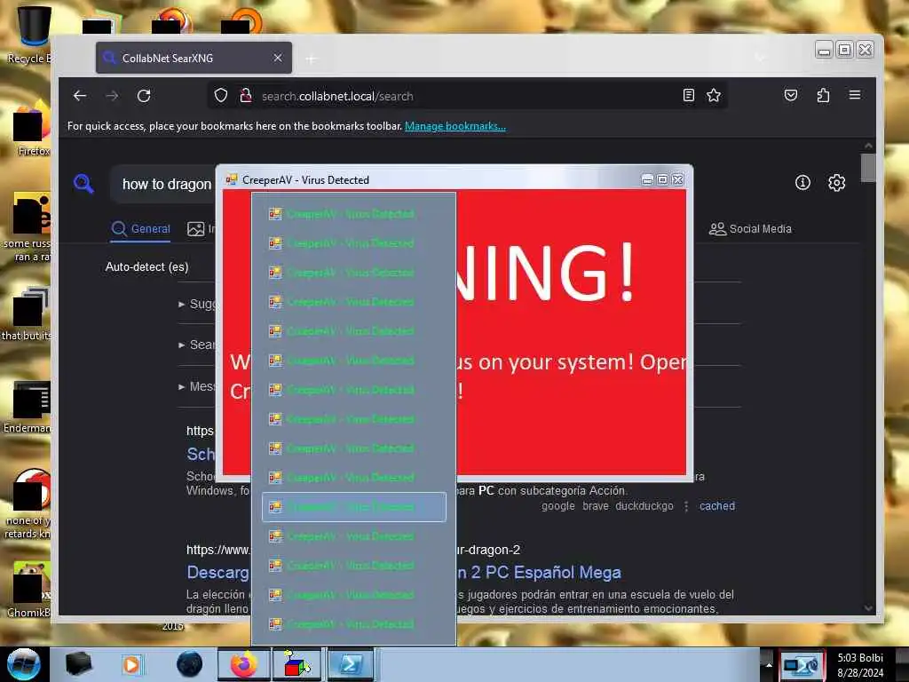Viewport: 909px width, 682px height.
Task: Click the google engine link
Action: point(557,506)
